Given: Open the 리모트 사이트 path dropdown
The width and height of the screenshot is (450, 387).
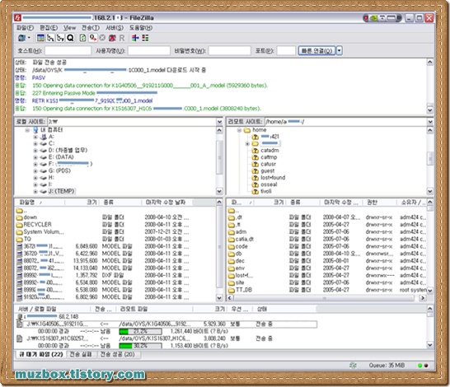Looking at the screenshot, I should pos(430,122).
